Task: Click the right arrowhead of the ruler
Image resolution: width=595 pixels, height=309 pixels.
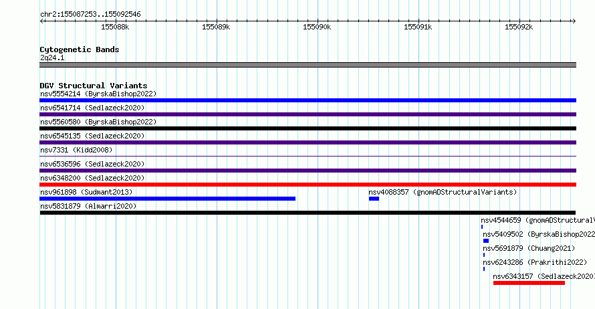Action: point(574,21)
